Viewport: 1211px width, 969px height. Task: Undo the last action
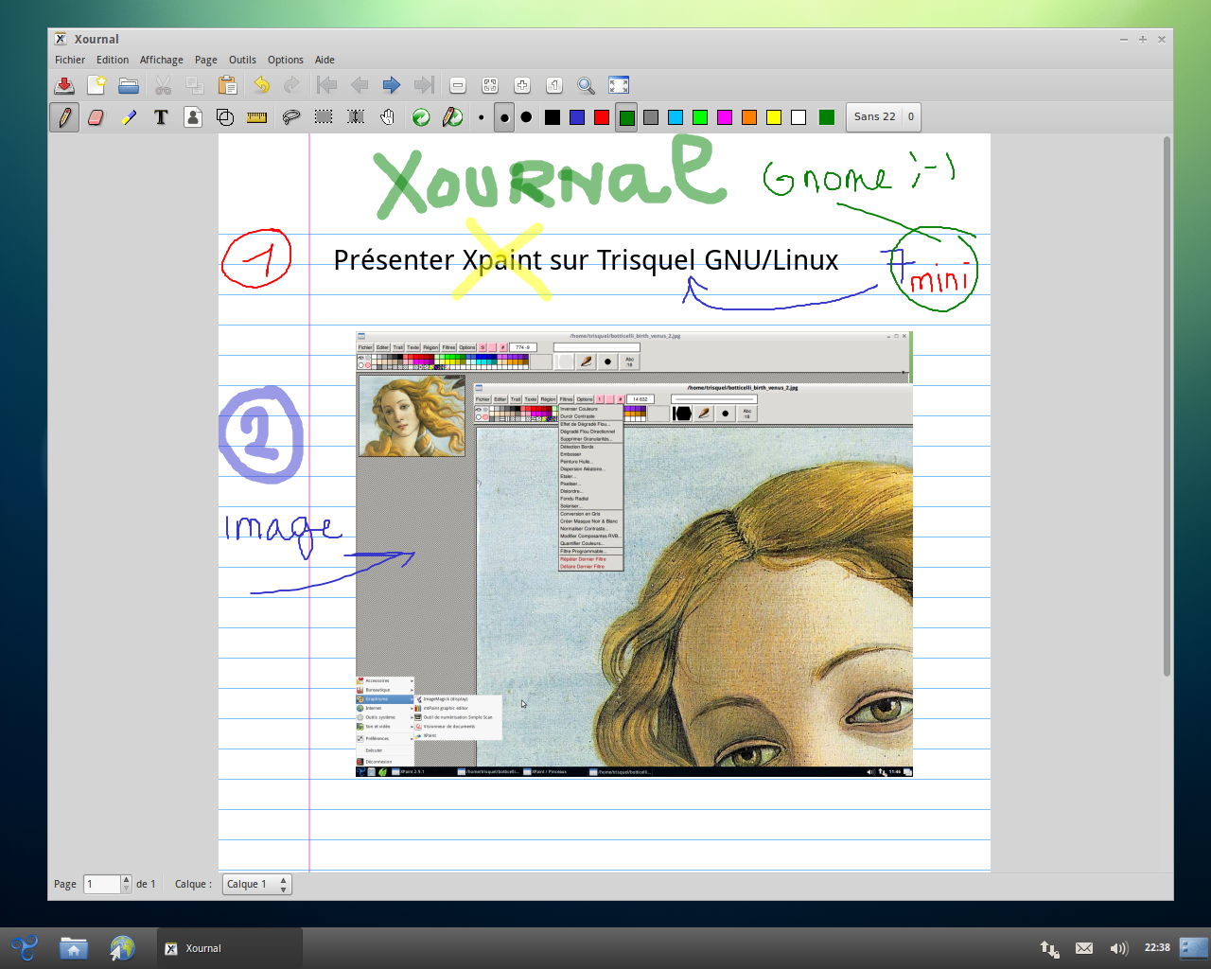click(262, 85)
